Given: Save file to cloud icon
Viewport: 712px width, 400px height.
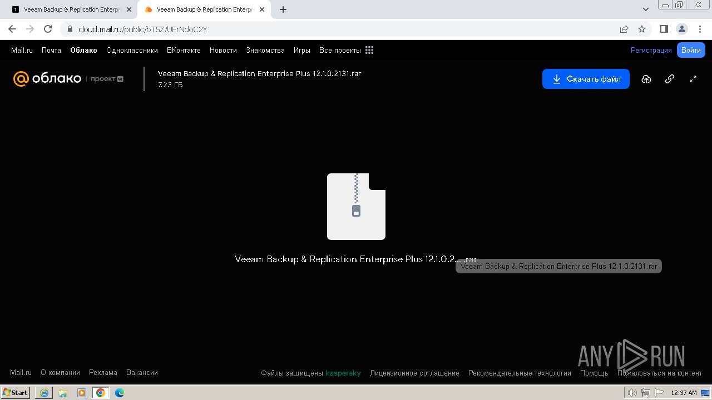Looking at the screenshot, I should tap(646, 79).
